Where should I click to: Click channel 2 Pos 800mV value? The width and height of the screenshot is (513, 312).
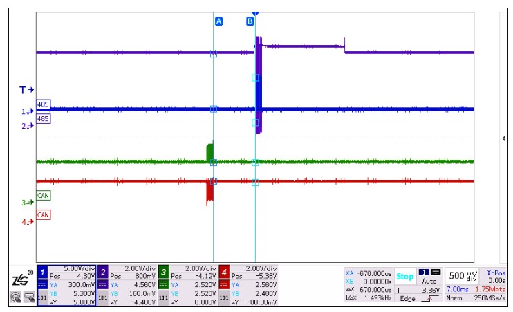tap(145, 276)
